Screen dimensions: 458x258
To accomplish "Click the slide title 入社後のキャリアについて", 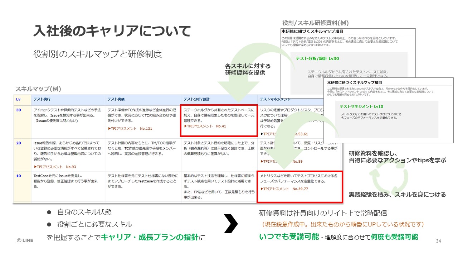I will click(112, 32).
